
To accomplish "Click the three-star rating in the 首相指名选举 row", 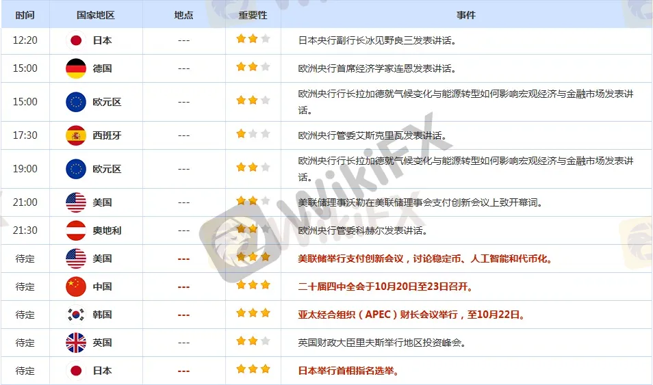I will (253, 369).
